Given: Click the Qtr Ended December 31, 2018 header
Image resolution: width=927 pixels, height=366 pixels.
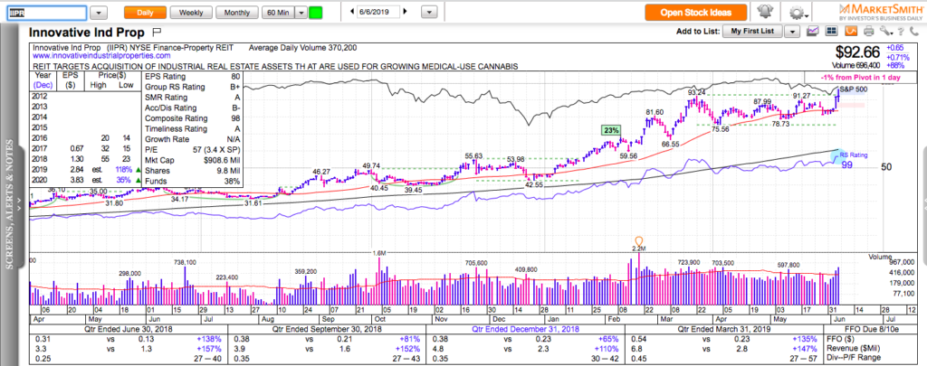Looking at the screenshot, I should click(x=526, y=329).
